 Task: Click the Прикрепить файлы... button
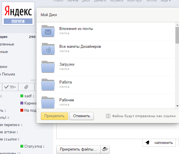point(78,149)
